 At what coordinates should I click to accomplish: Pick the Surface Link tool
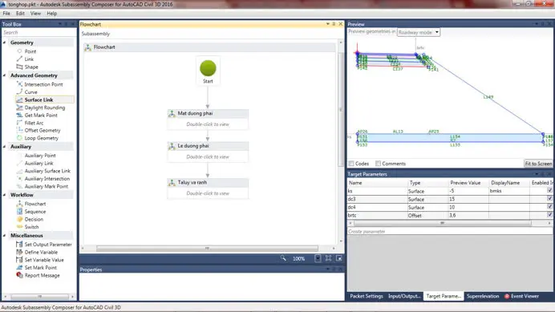click(38, 100)
